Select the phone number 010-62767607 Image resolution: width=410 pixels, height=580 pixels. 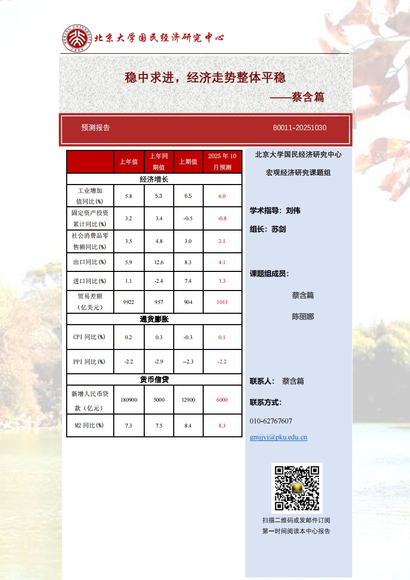[271, 421]
